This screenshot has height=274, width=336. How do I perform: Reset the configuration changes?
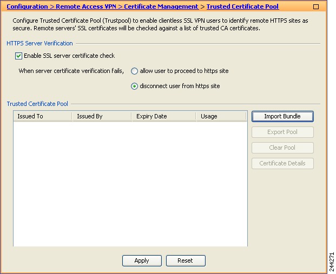(x=186, y=260)
